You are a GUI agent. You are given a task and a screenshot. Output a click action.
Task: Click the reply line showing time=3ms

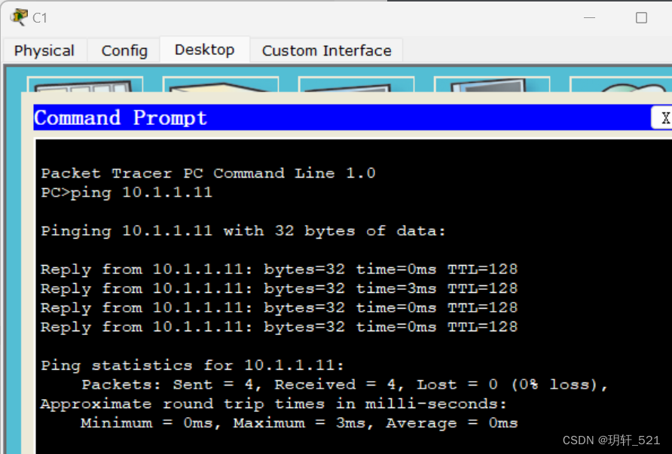279,288
